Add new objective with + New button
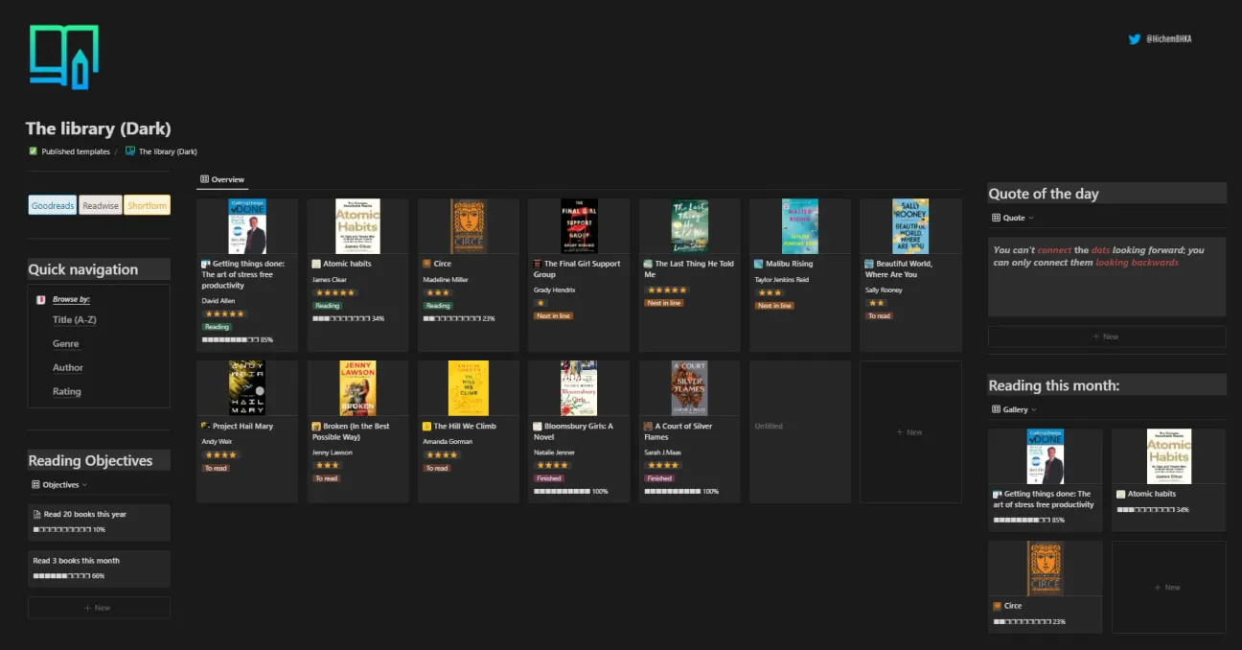 (x=99, y=608)
